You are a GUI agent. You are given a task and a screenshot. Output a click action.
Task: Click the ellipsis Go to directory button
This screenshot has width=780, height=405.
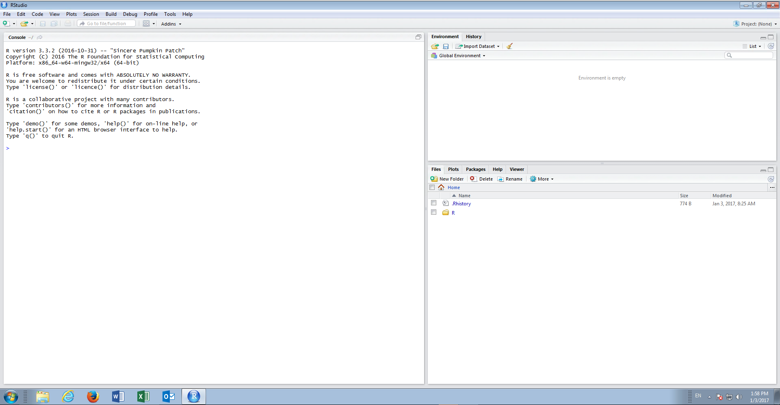tap(772, 187)
